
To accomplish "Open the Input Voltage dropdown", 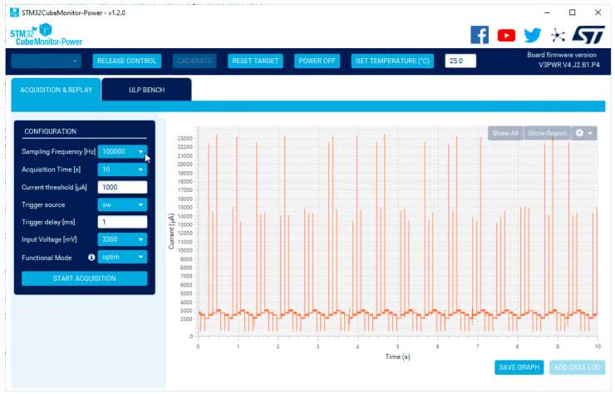I will [122, 239].
